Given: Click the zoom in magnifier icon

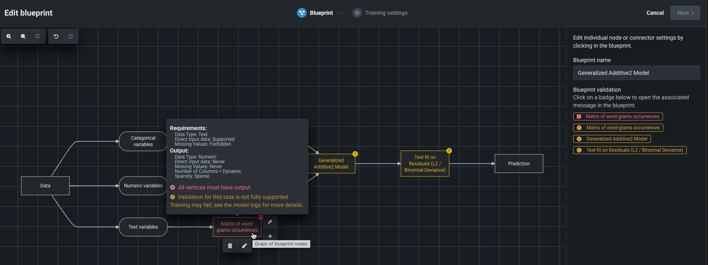Looking at the screenshot, I should 9,36.
